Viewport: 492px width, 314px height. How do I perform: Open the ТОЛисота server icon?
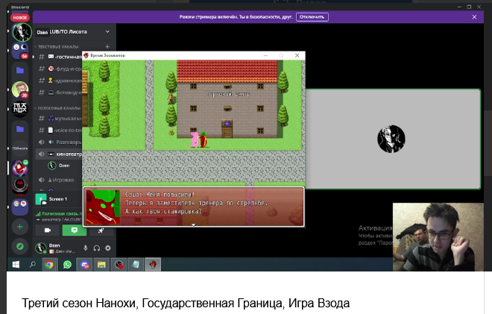tap(20, 148)
